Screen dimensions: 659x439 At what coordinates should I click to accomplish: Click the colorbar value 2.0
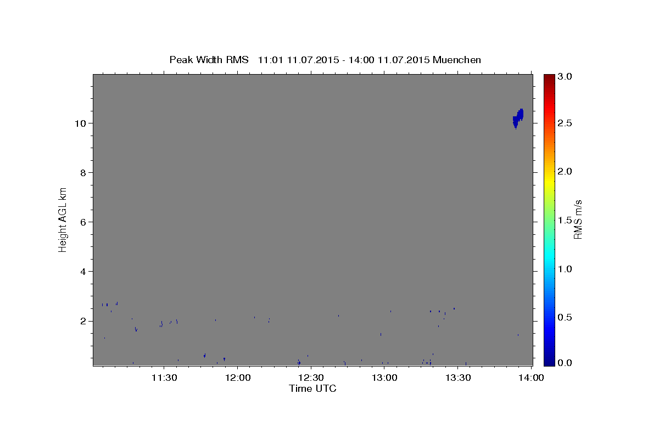[566, 171]
